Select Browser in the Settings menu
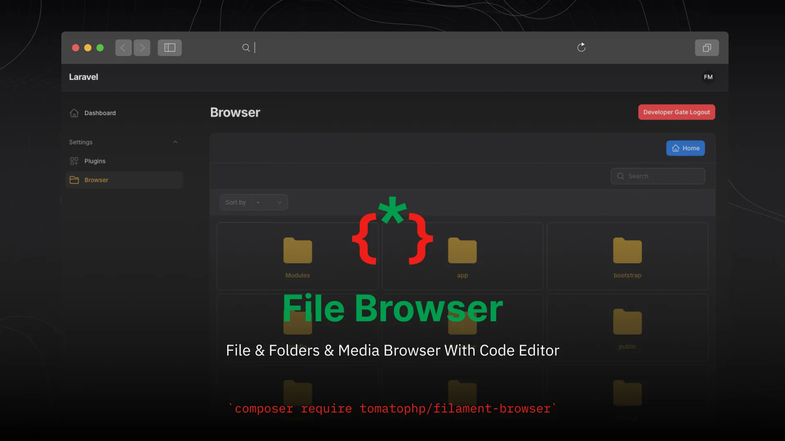 coord(96,180)
